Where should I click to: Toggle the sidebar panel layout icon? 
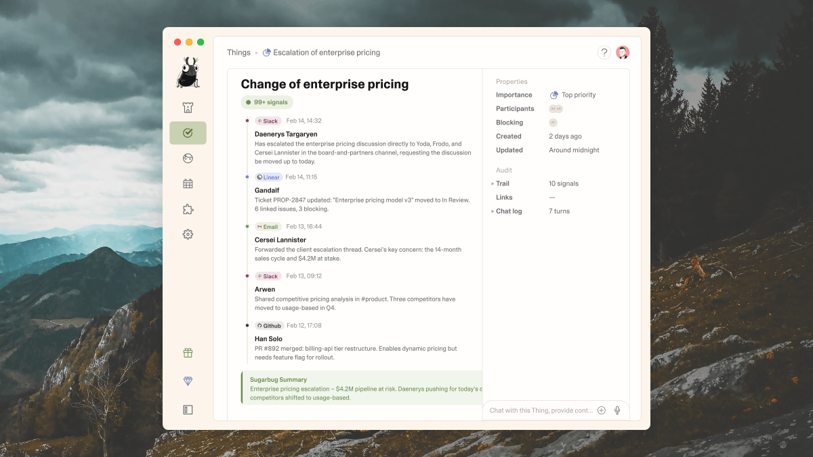(188, 410)
